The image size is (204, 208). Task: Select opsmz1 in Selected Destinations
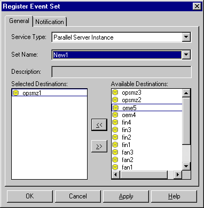(50, 93)
